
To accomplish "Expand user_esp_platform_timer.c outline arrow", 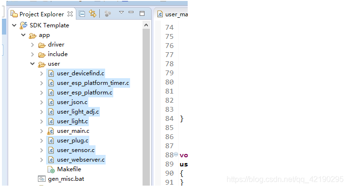I will pos(41,83).
